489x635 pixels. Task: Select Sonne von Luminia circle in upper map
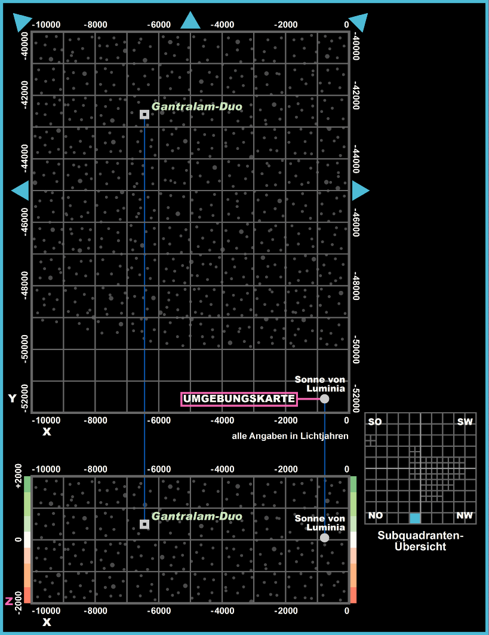324,398
